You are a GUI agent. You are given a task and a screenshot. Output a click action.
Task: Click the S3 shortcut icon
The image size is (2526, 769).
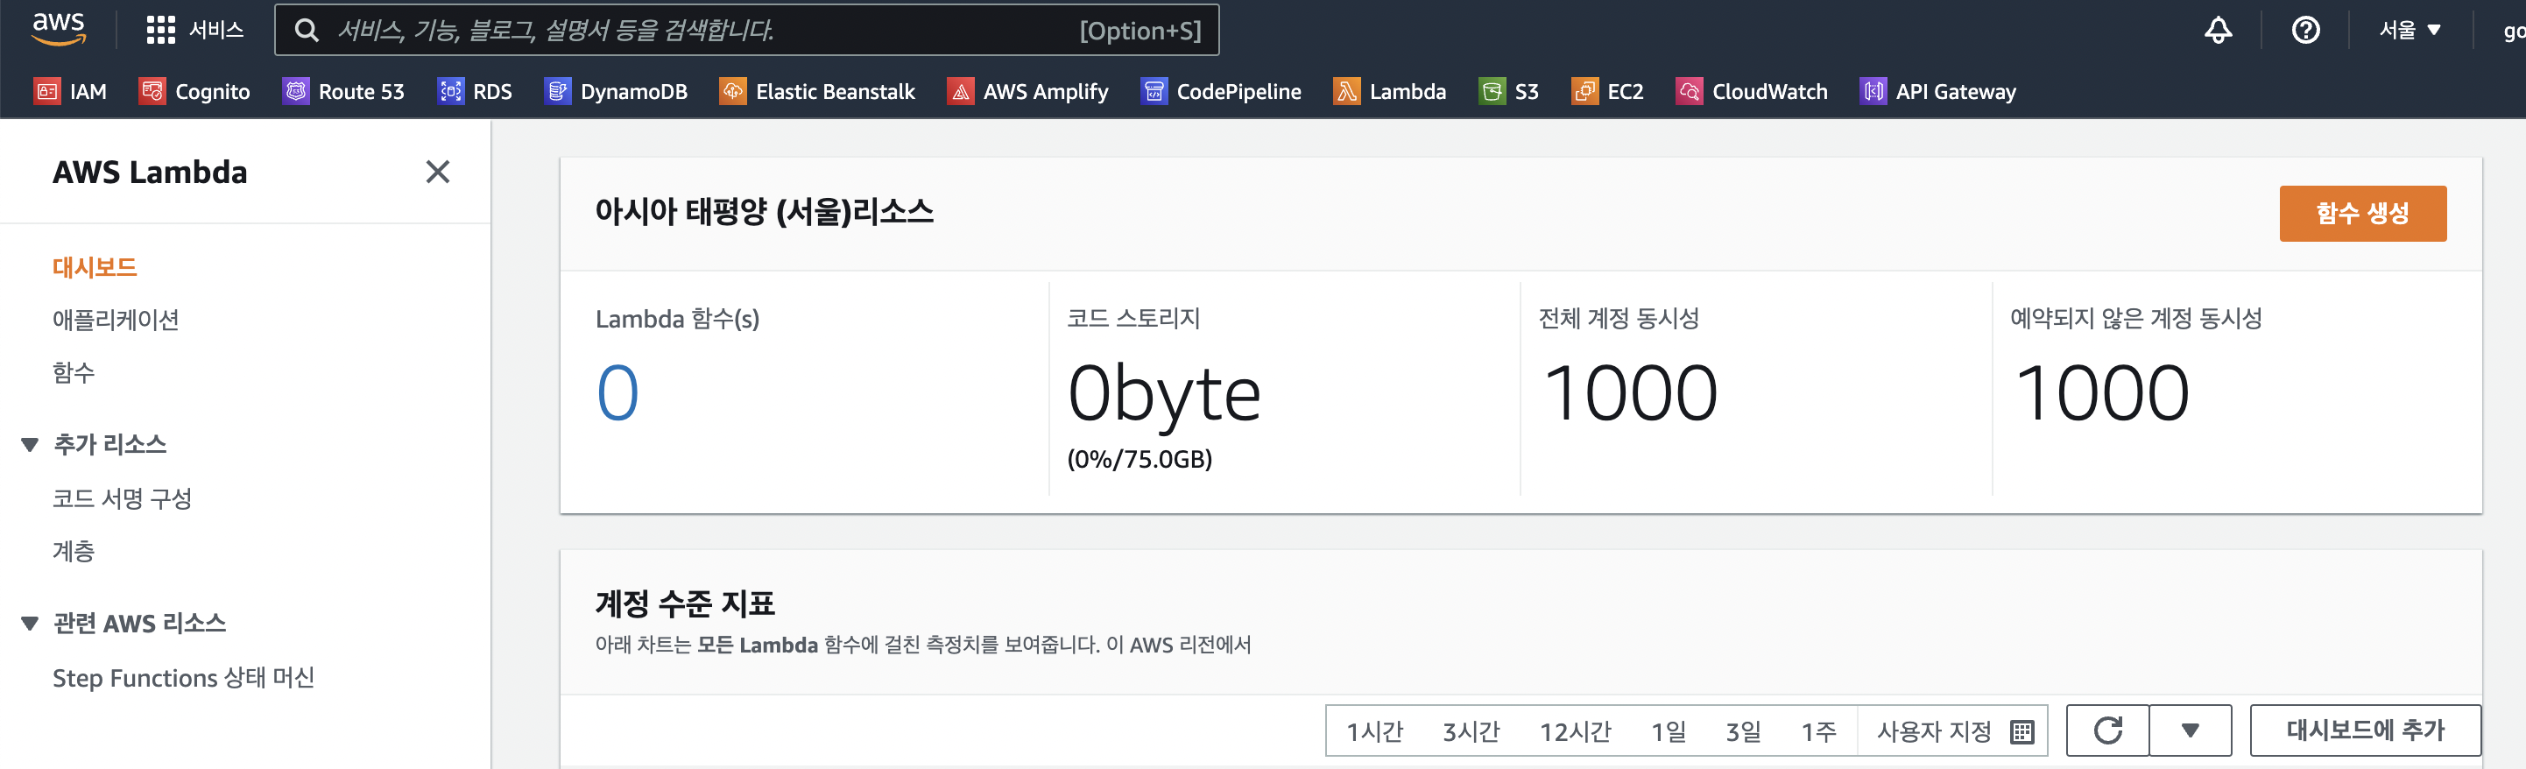click(1492, 91)
